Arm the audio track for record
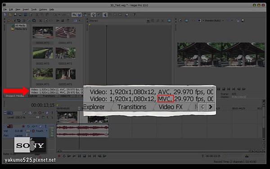The height and width of the screenshot is (169, 270). (23, 126)
